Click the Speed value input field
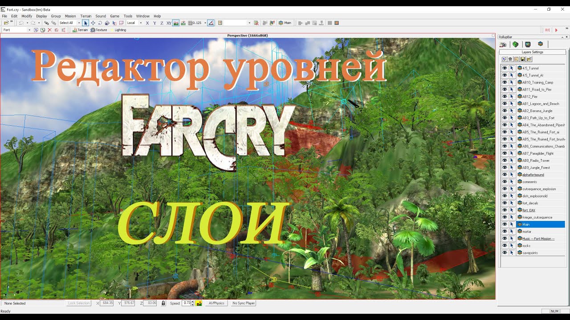This screenshot has width=570, height=320. tap(186, 303)
